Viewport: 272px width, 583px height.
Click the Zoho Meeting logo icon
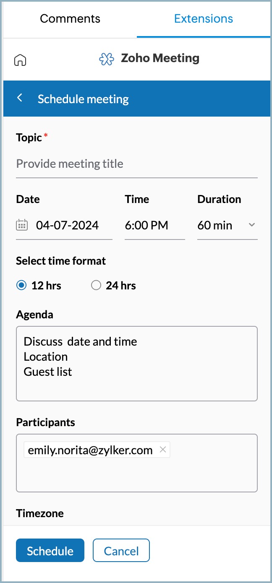[107, 59]
